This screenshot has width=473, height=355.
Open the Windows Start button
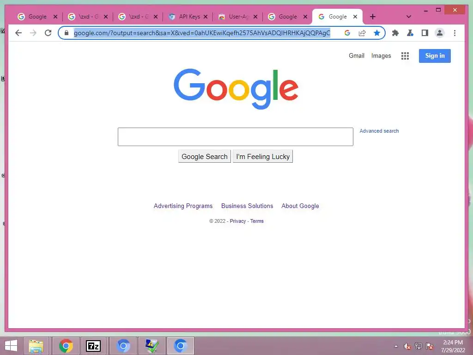coord(11,346)
